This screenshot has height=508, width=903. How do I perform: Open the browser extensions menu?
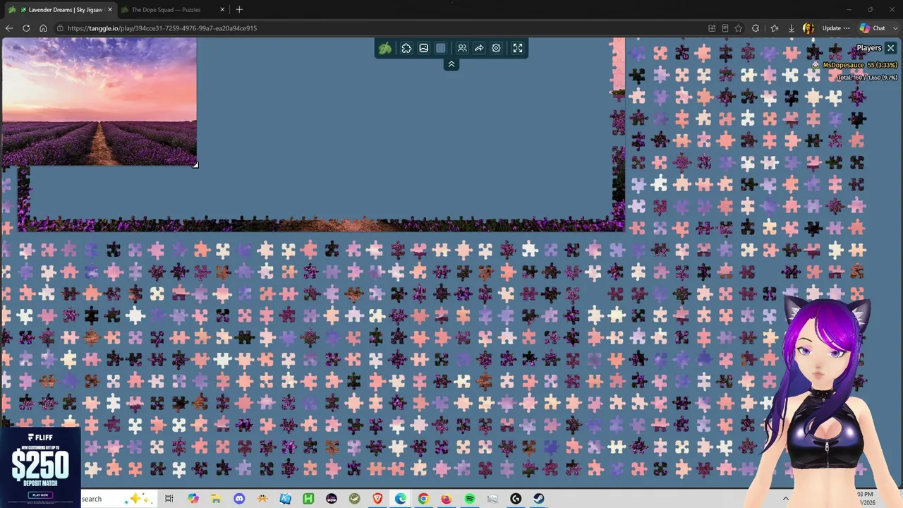point(756,28)
